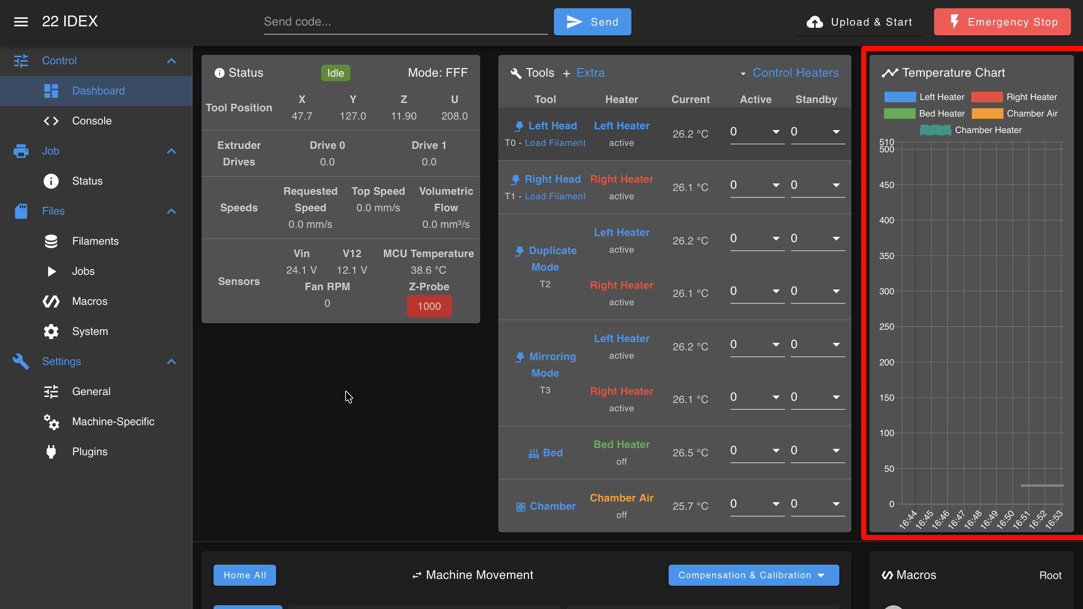Collapse the Job section chevron
The width and height of the screenshot is (1083, 609).
pos(171,151)
